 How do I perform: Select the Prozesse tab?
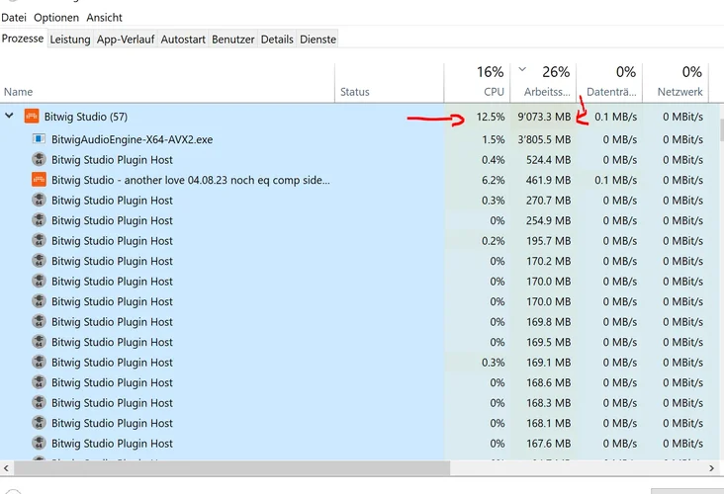pyautogui.click(x=23, y=39)
